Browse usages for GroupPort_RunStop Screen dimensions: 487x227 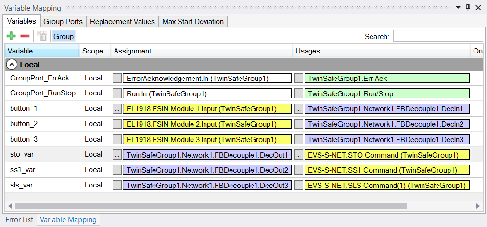[x=298, y=93]
